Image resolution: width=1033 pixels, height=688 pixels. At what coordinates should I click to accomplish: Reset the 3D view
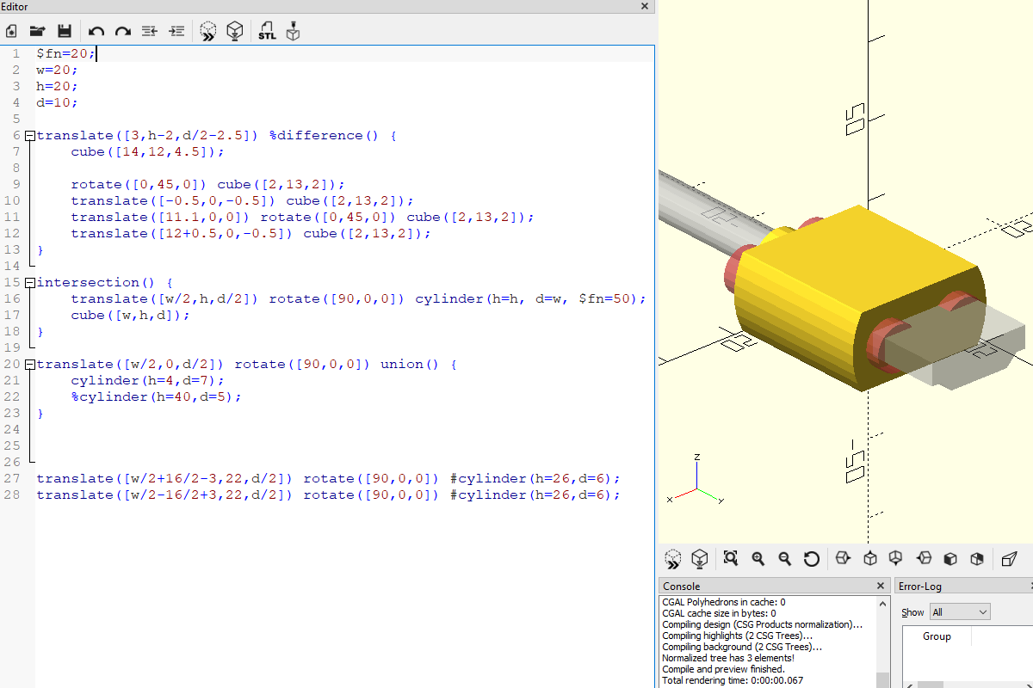(811, 559)
